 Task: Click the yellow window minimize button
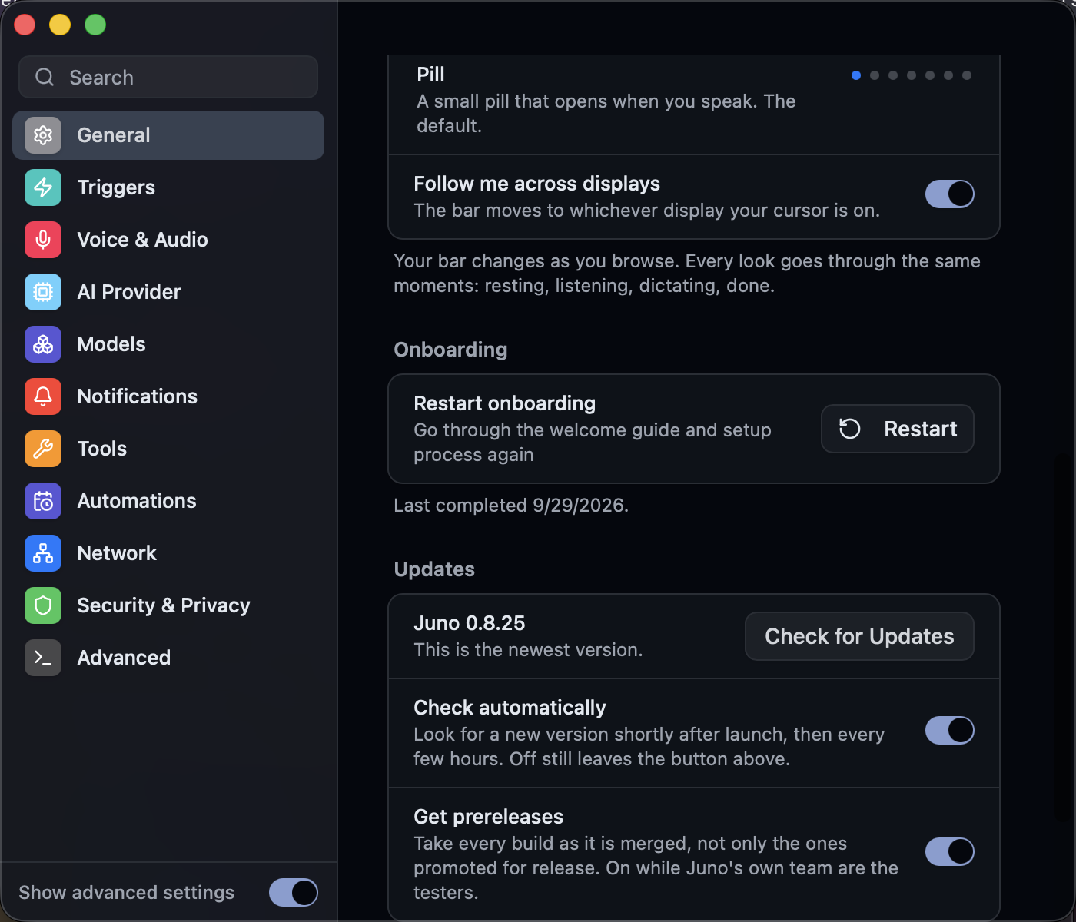pyautogui.click(x=60, y=25)
